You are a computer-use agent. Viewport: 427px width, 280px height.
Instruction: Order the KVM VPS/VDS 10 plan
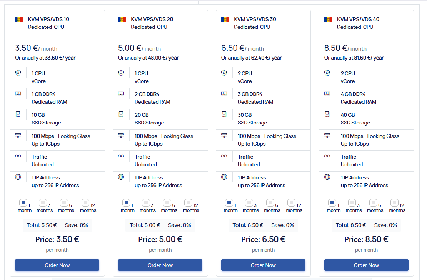(57, 265)
